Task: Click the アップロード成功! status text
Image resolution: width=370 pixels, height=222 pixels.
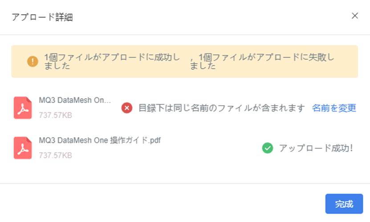Action: click(316, 148)
